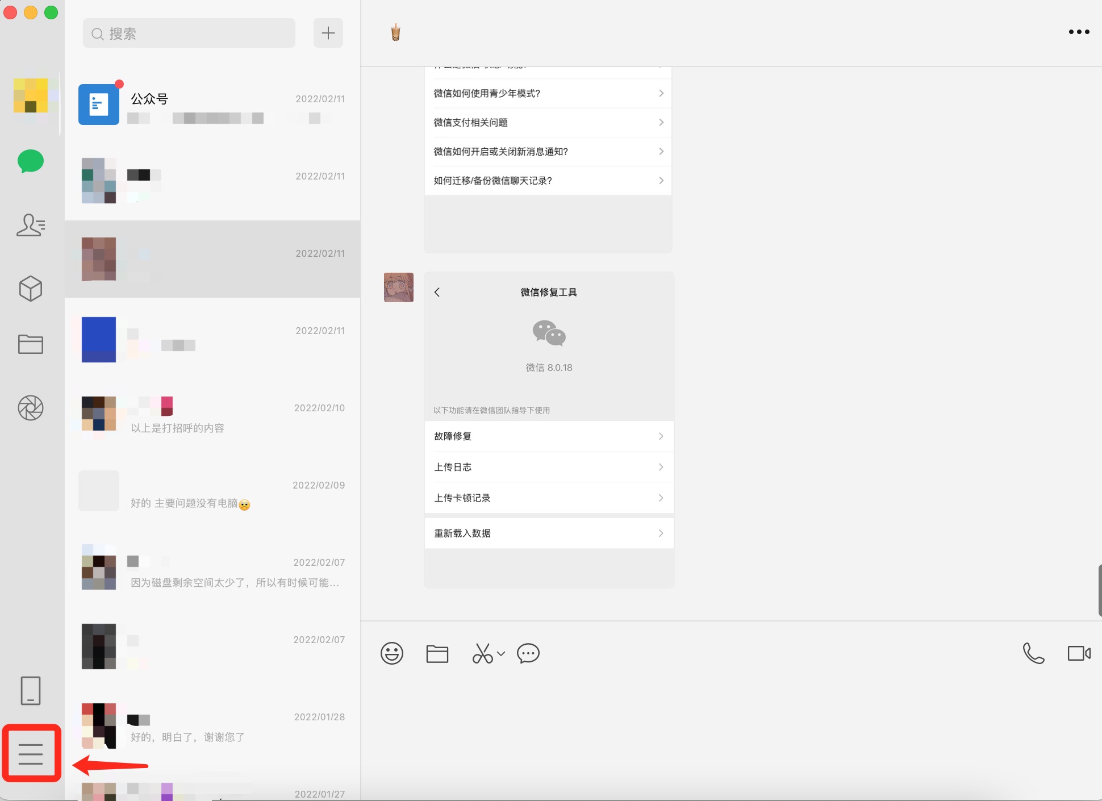Open the Favorites cube icon
Screen dimensions: 1102x801
pyautogui.click(x=31, y=289)
